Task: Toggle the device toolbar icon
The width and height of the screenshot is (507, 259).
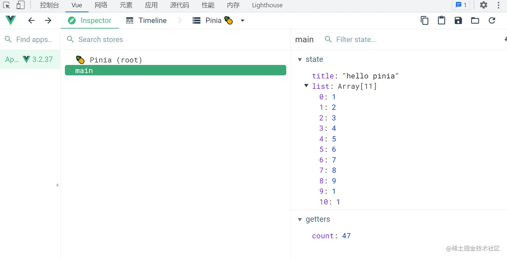Action: [20, 5]
